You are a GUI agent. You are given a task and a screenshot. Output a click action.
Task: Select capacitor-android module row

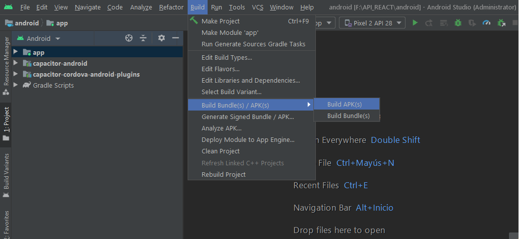(97, 63)
